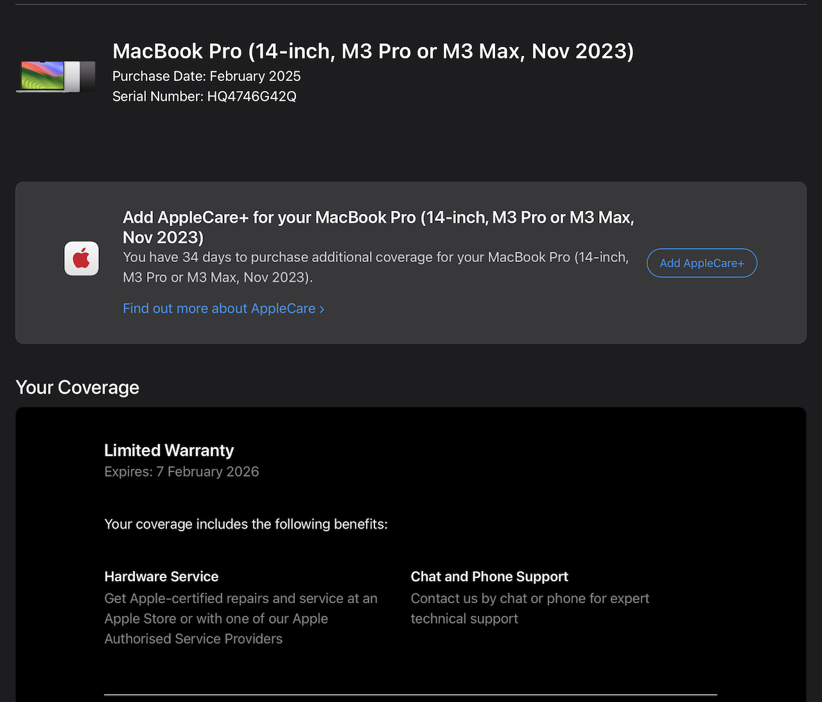
Task: Click the coverage includes following benefits line
Action: [x=246, y=524]
